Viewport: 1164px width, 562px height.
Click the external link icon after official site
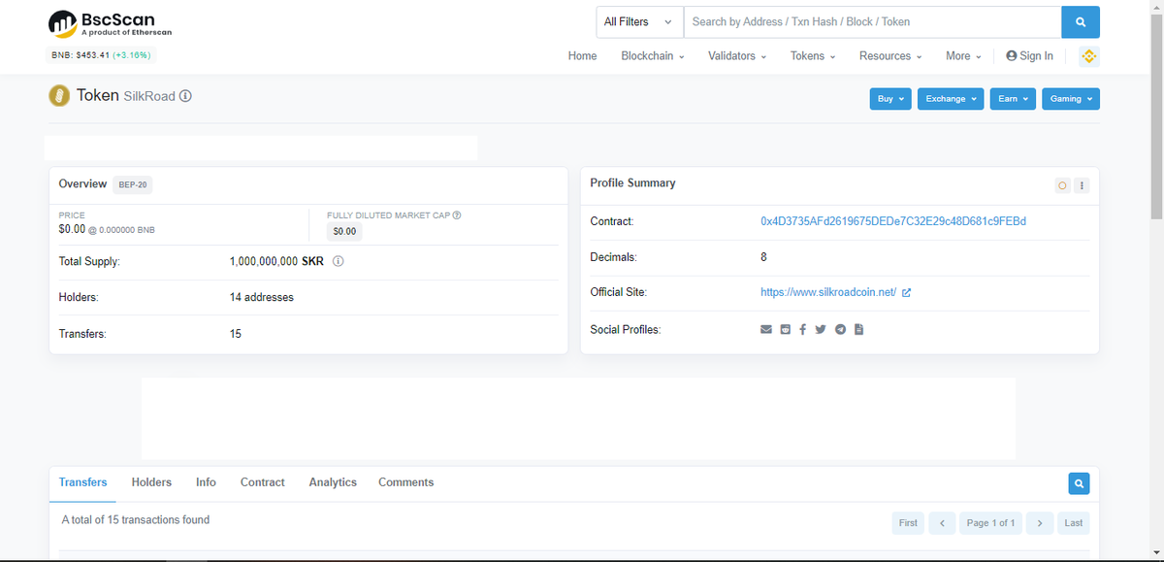[906, 293]
